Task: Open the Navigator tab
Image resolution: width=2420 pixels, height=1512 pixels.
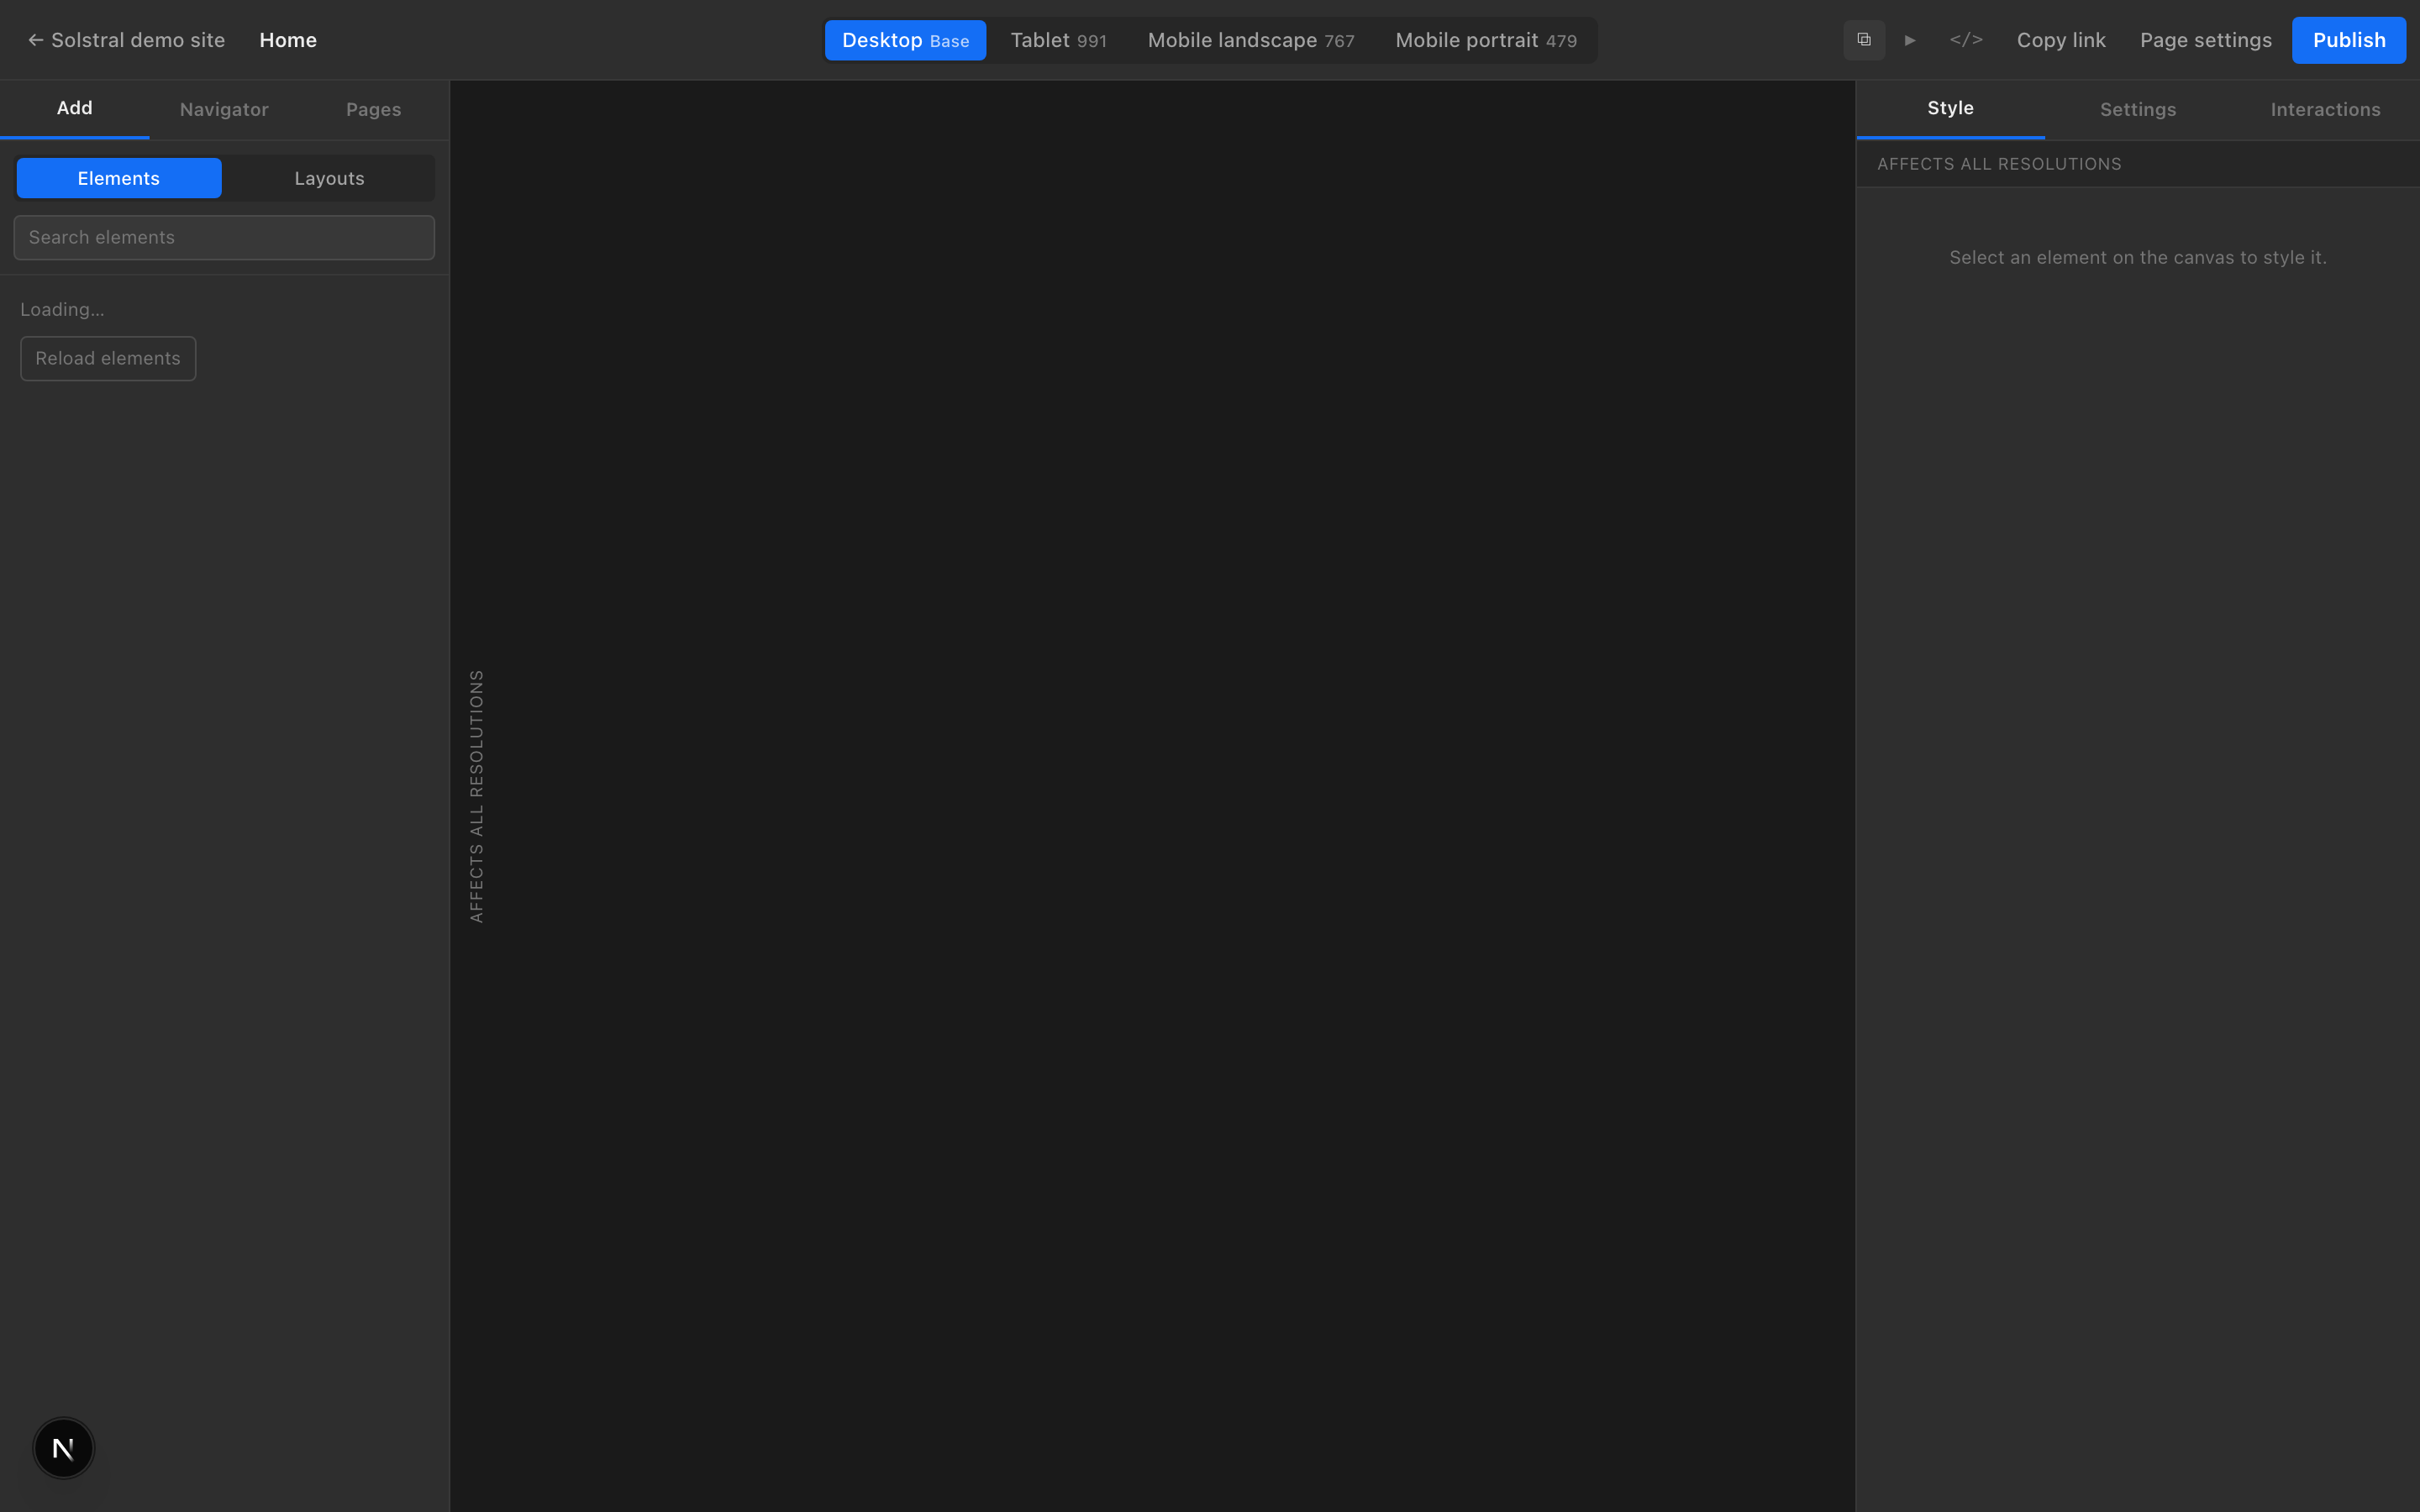Action: [x=224, y=109]
